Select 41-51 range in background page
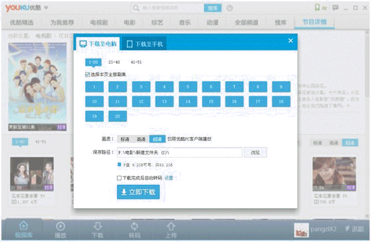371x242 pixels. pyautogui.click(x=41, y=142)
